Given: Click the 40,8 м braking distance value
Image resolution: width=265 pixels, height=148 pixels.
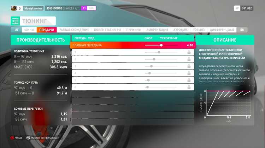Looking at the screenshot, I should point(62,88).
